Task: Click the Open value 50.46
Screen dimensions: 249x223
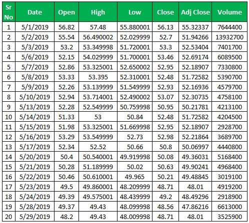Action: pos(66,177)
